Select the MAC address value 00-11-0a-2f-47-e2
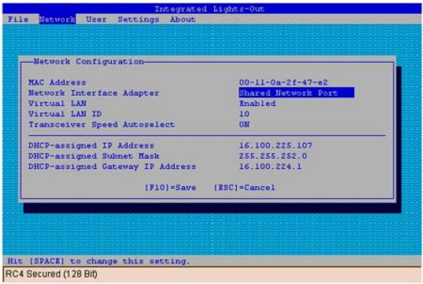The width and height of the screenshot is (423, 284). click(x=284, y=82)
